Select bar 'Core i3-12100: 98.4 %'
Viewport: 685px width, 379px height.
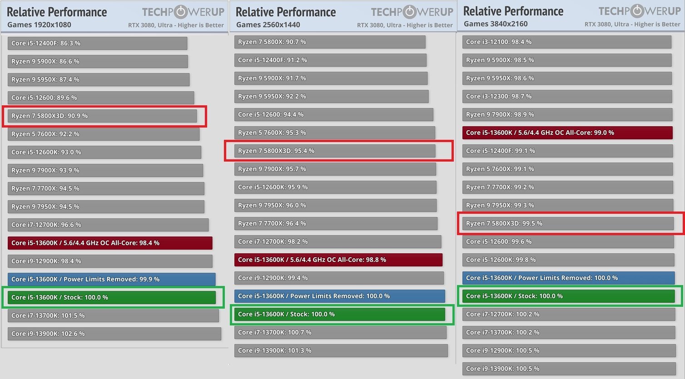[x=567, y=42]
